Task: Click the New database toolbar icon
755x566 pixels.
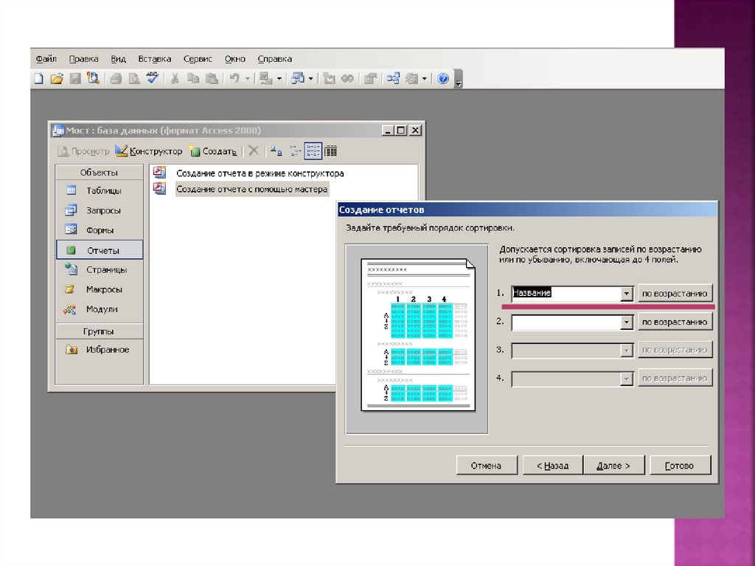Action: coord(38,78)
